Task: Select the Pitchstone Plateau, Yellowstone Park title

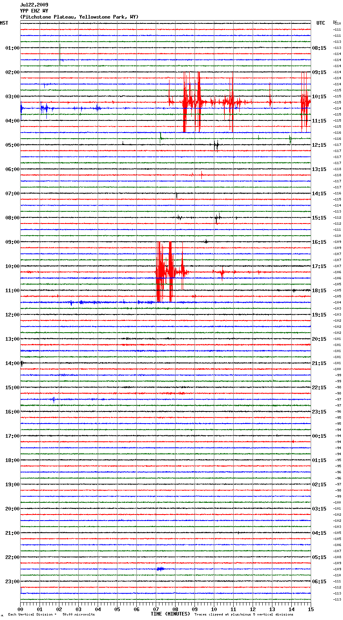Action: pos(79,17)
